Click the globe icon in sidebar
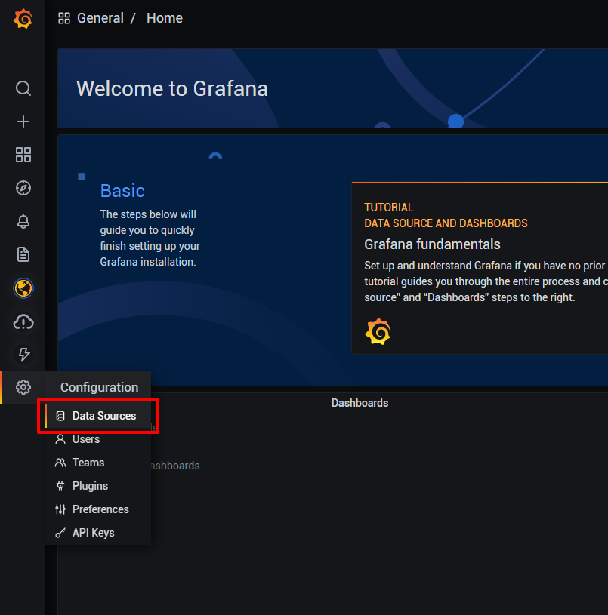 (x=23, y=288)
